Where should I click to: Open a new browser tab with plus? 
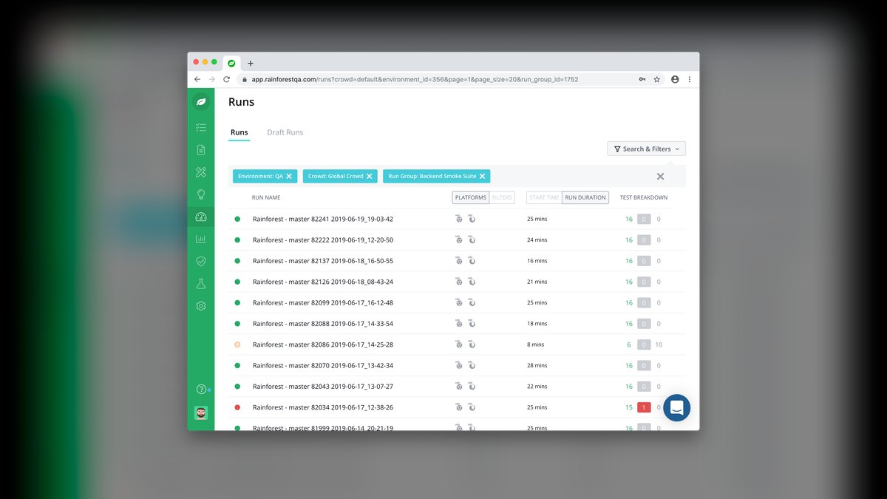[251, 64]
